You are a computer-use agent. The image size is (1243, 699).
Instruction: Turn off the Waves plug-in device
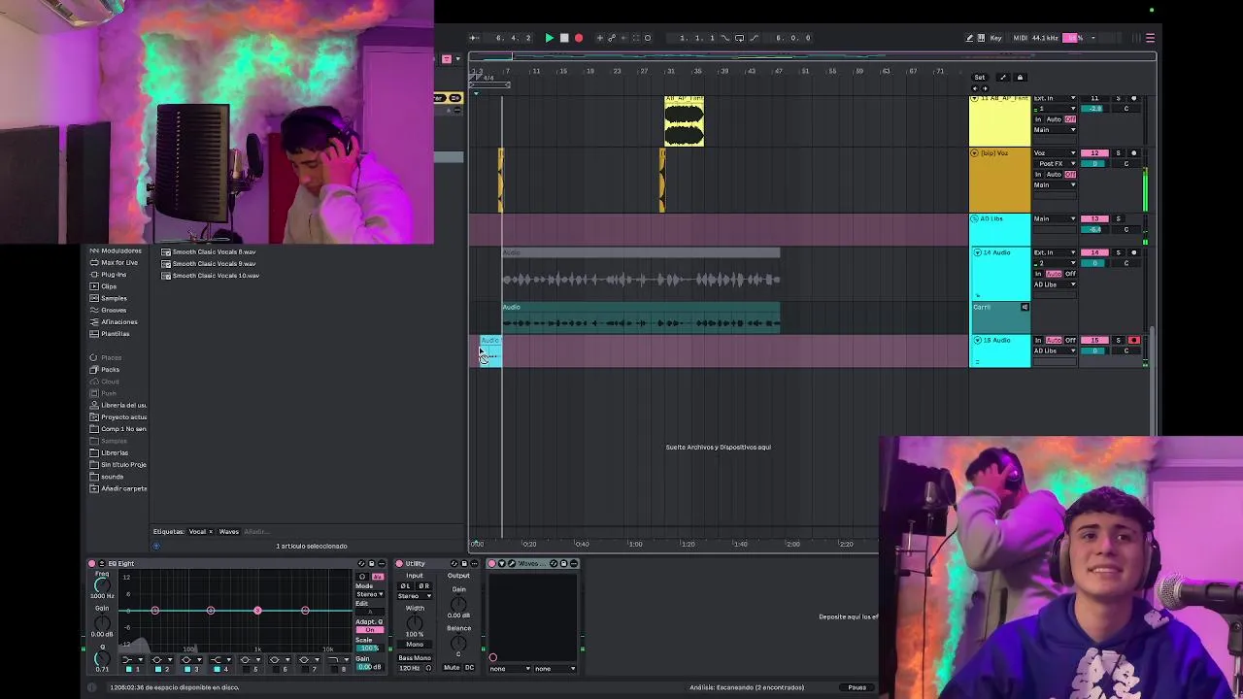coord(492,563)
